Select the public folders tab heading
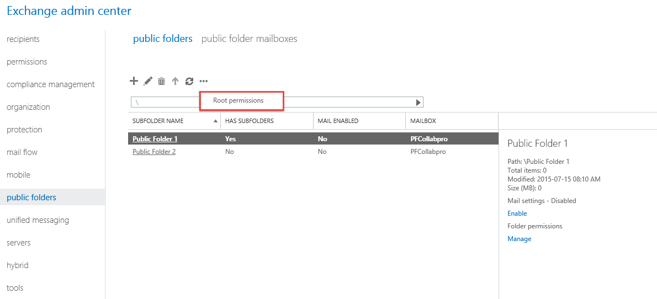The width and height of the screenshot is (657, 299). point(162,39)
